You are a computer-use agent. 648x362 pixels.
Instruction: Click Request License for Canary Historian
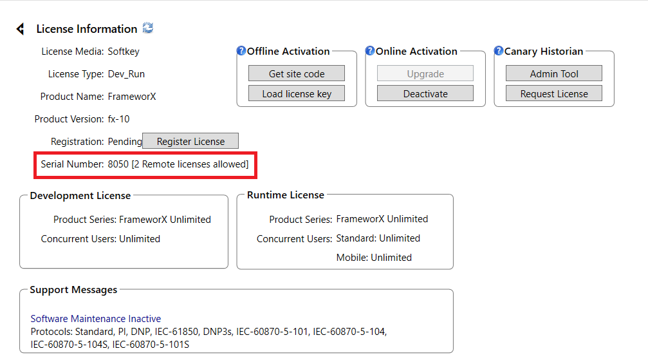pos(554,93)
